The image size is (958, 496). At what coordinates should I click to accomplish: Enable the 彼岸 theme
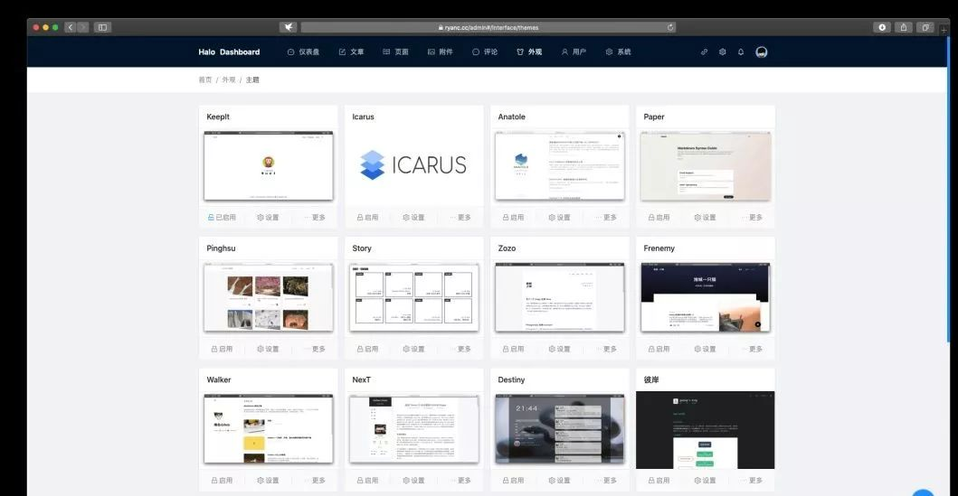[x=659, y=480]
